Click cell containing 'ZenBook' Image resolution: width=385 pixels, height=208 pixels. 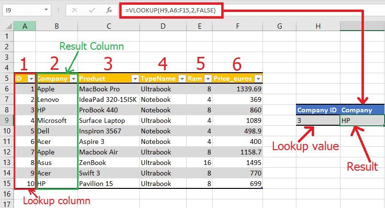pyautogui.click(x=109, y=163)
